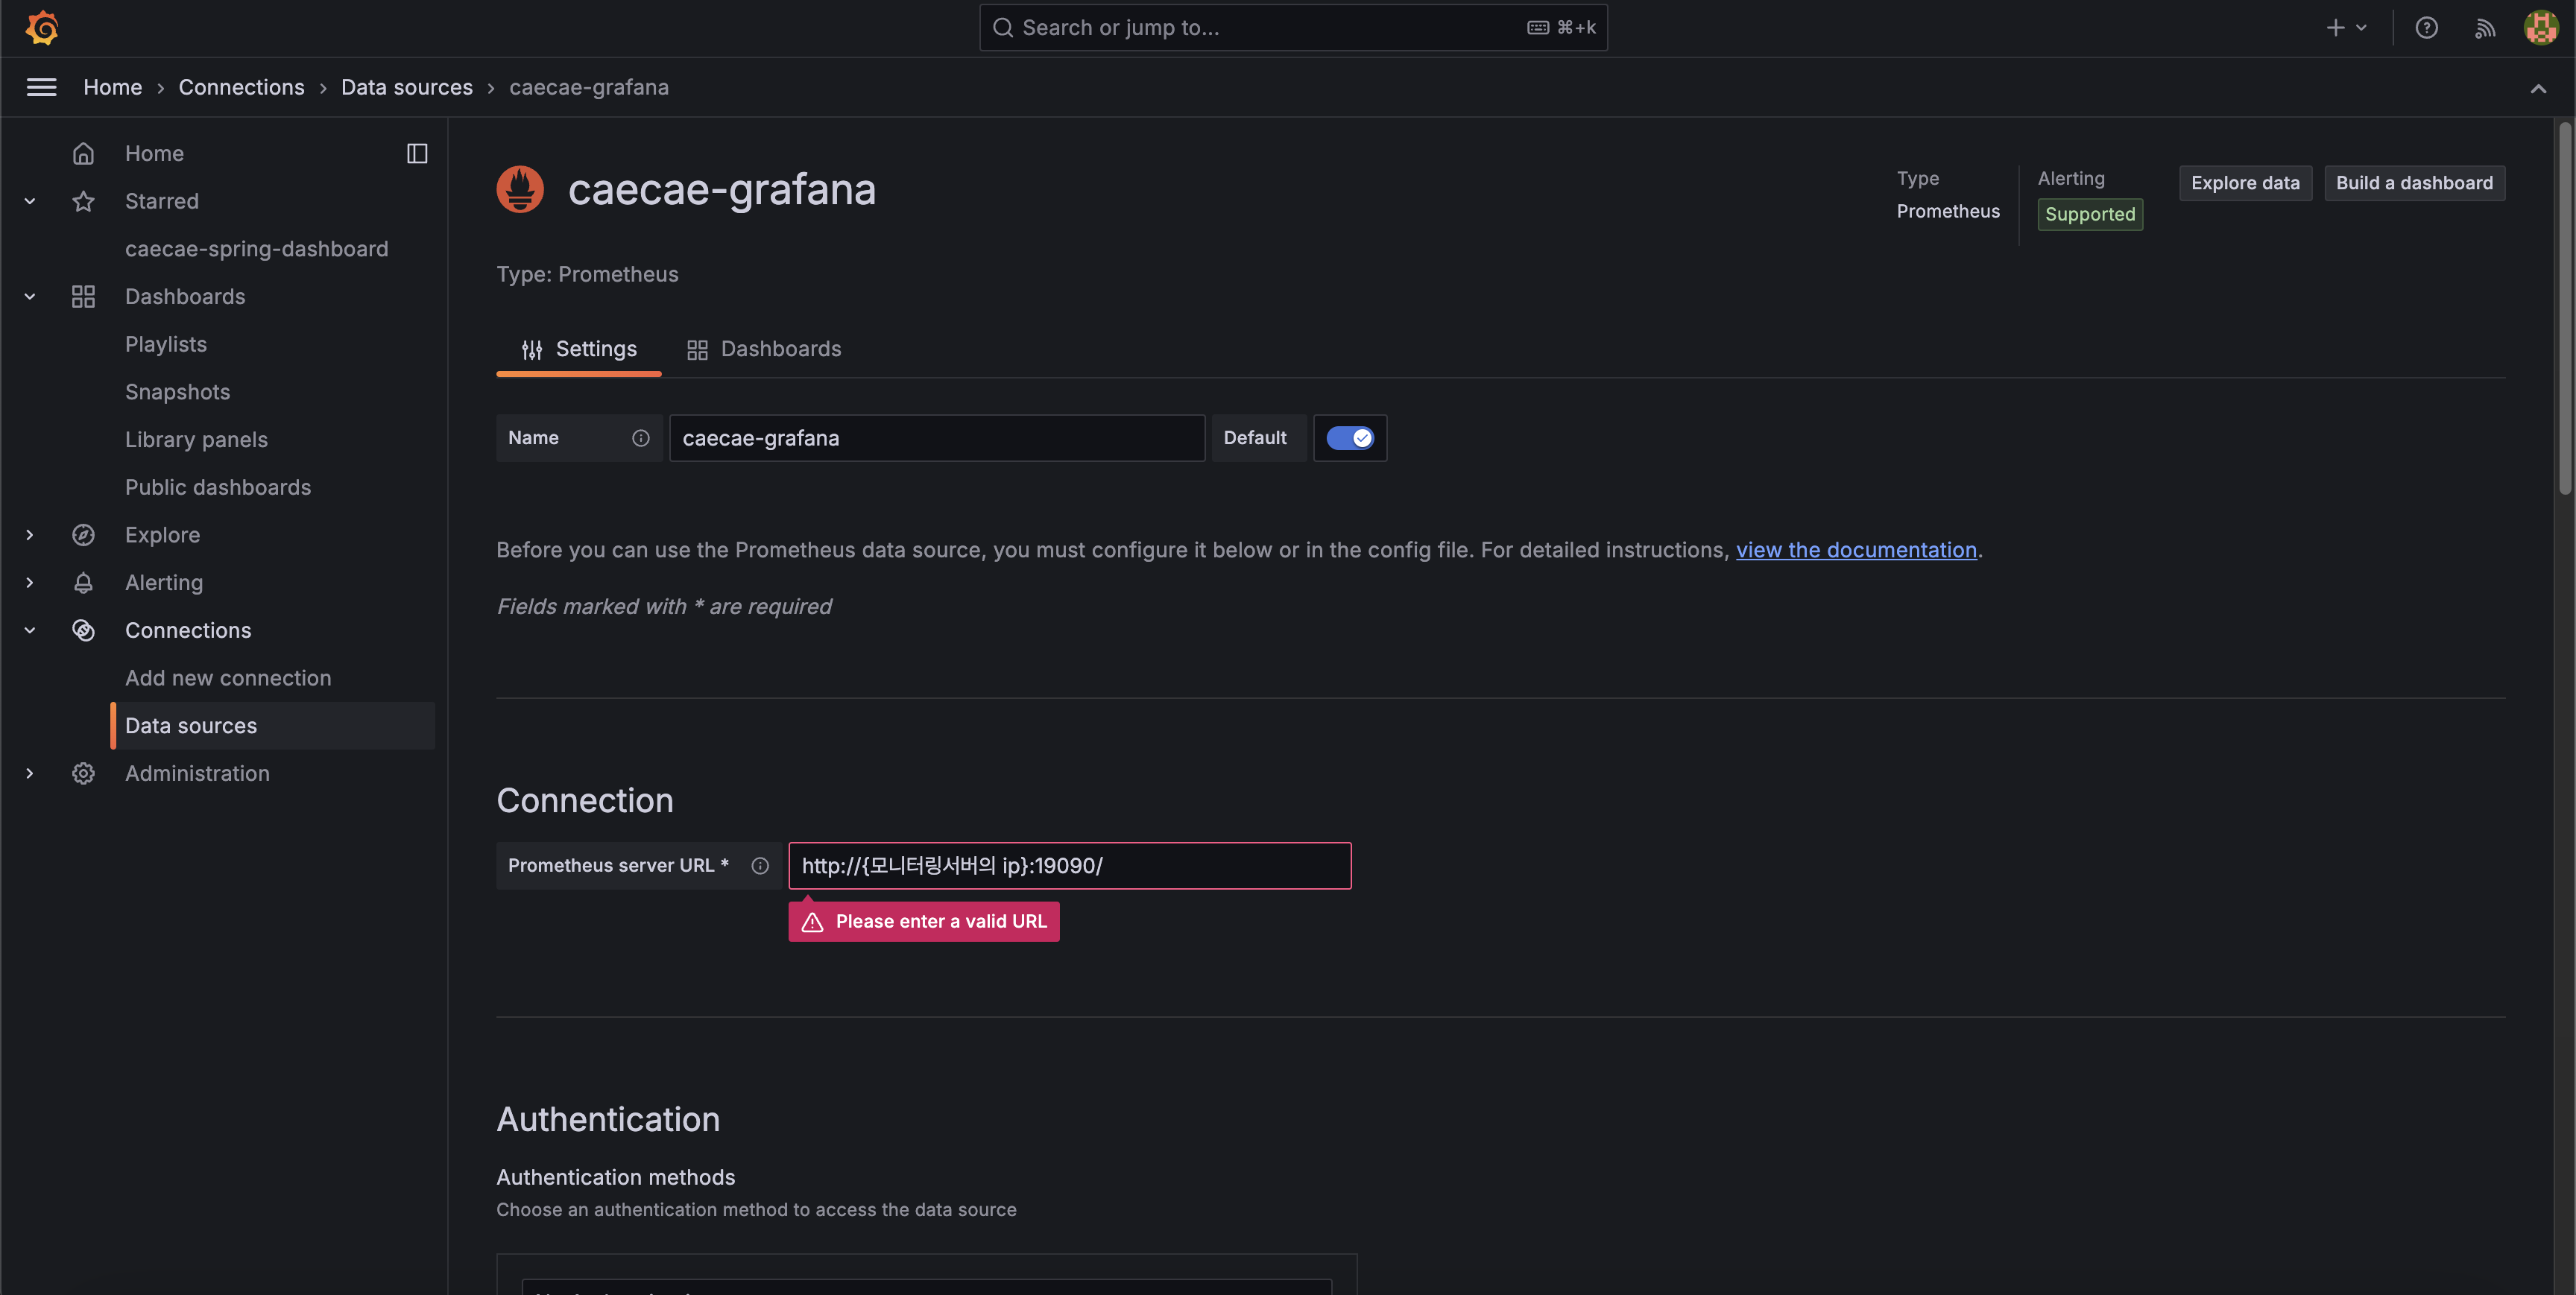This screenshot has width=2576, height=1295.
Task: Open the user profile avatar
Action: [x=2541, y=28]
